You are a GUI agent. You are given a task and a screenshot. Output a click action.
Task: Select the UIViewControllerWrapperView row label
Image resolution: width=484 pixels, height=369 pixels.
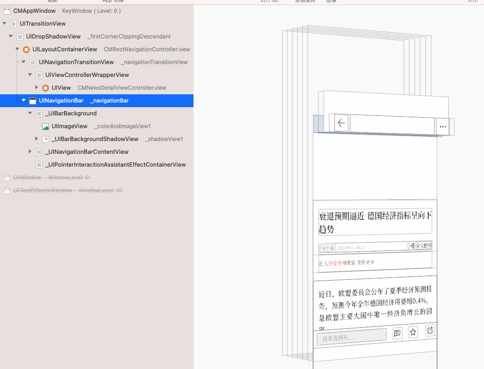[x=87, y=75]
